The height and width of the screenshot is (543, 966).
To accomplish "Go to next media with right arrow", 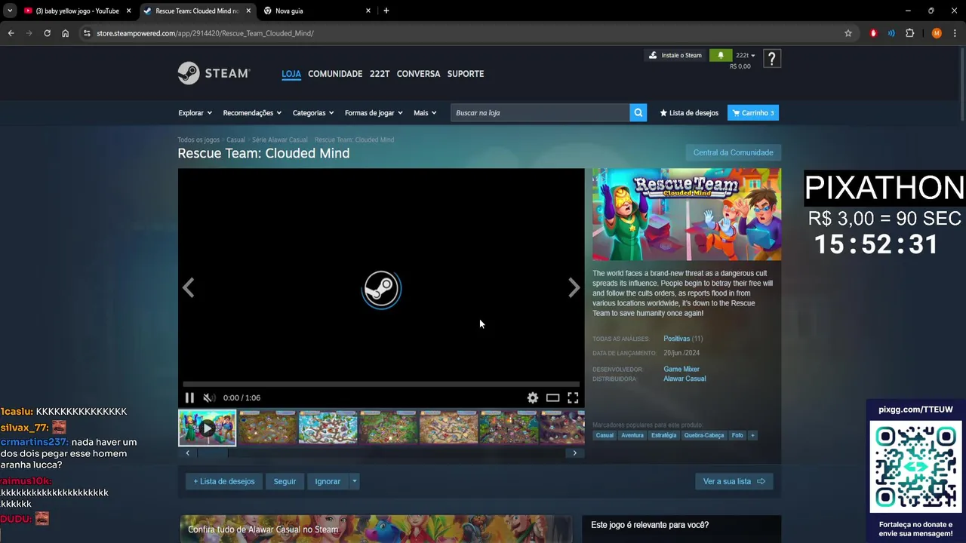I will (x=574, y=287).
